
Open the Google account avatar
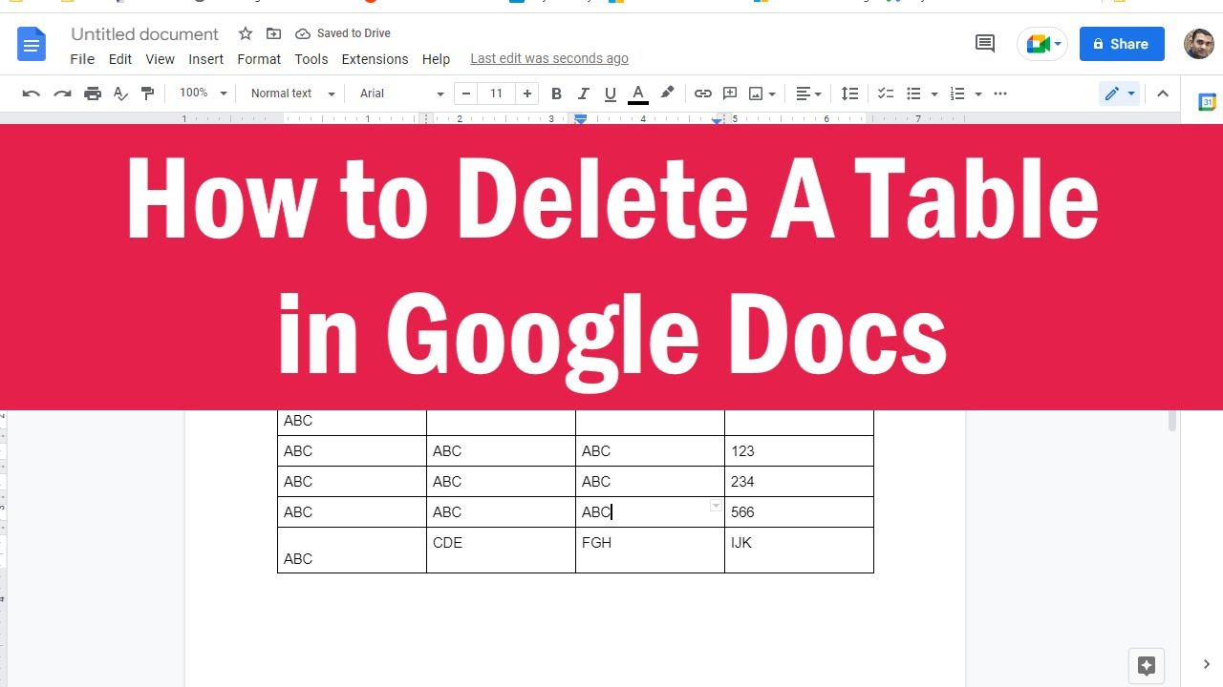pyautogui.click(x=1198, y=44)
